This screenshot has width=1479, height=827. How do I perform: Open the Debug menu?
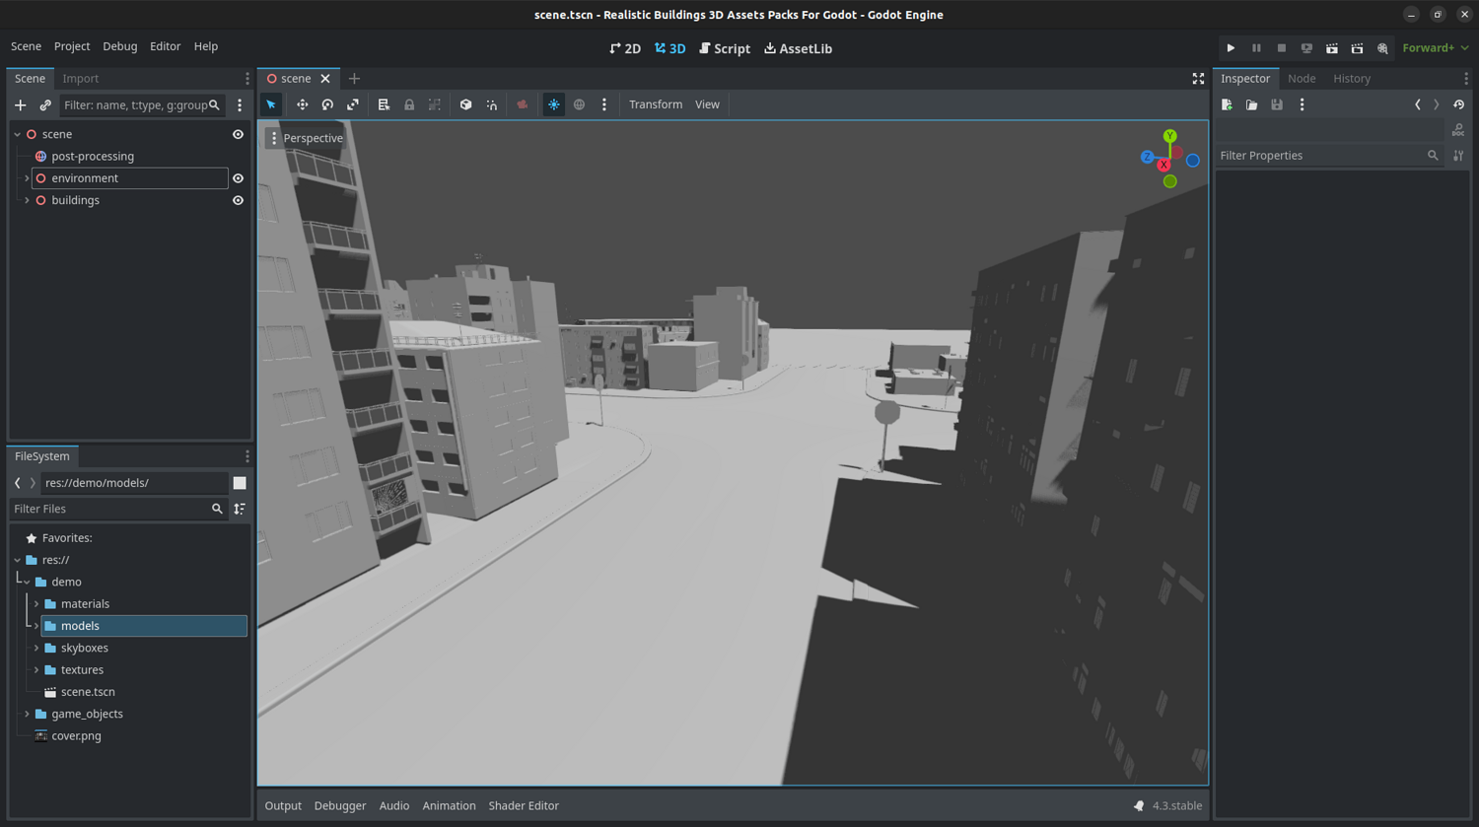(x=120, y=46)
